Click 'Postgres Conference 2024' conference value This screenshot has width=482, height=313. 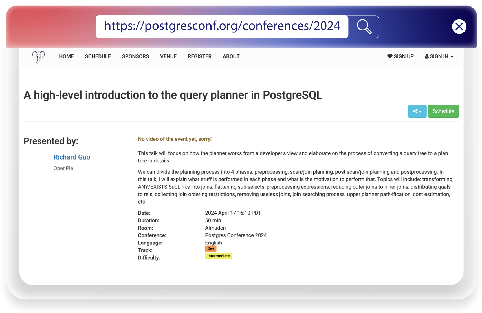point(236,235)
